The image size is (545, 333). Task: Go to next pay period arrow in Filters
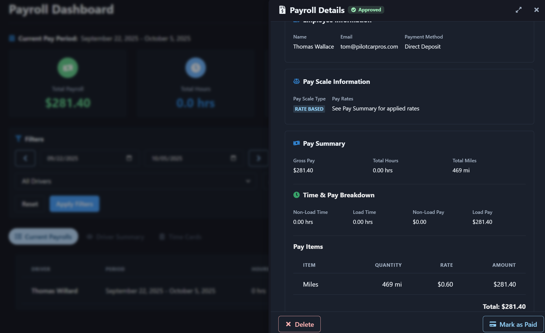tap(258, 158)
